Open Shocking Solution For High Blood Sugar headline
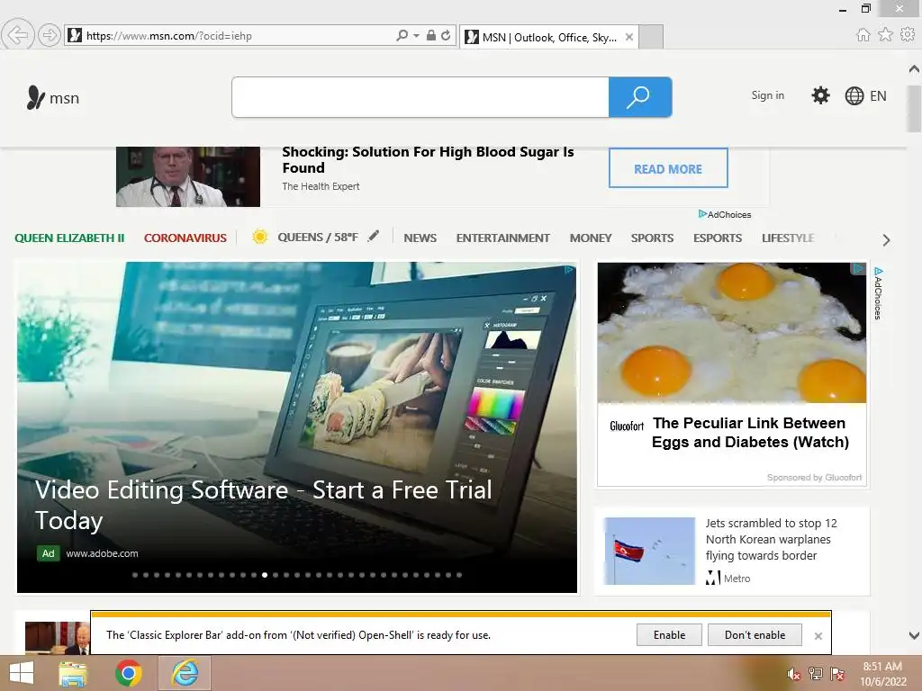 (x=428, y=160)
